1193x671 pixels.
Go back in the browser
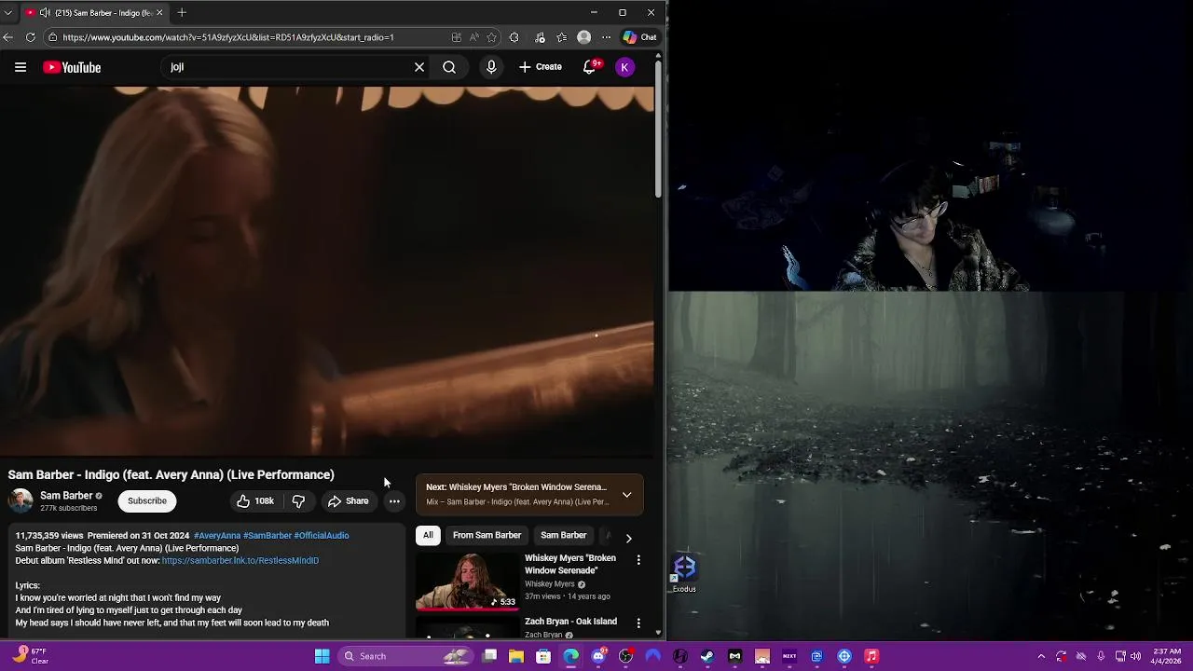tap(8, 37)
